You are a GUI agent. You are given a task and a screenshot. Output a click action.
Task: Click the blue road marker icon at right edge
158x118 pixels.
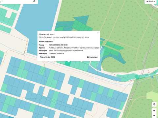[x=152, y=77]
